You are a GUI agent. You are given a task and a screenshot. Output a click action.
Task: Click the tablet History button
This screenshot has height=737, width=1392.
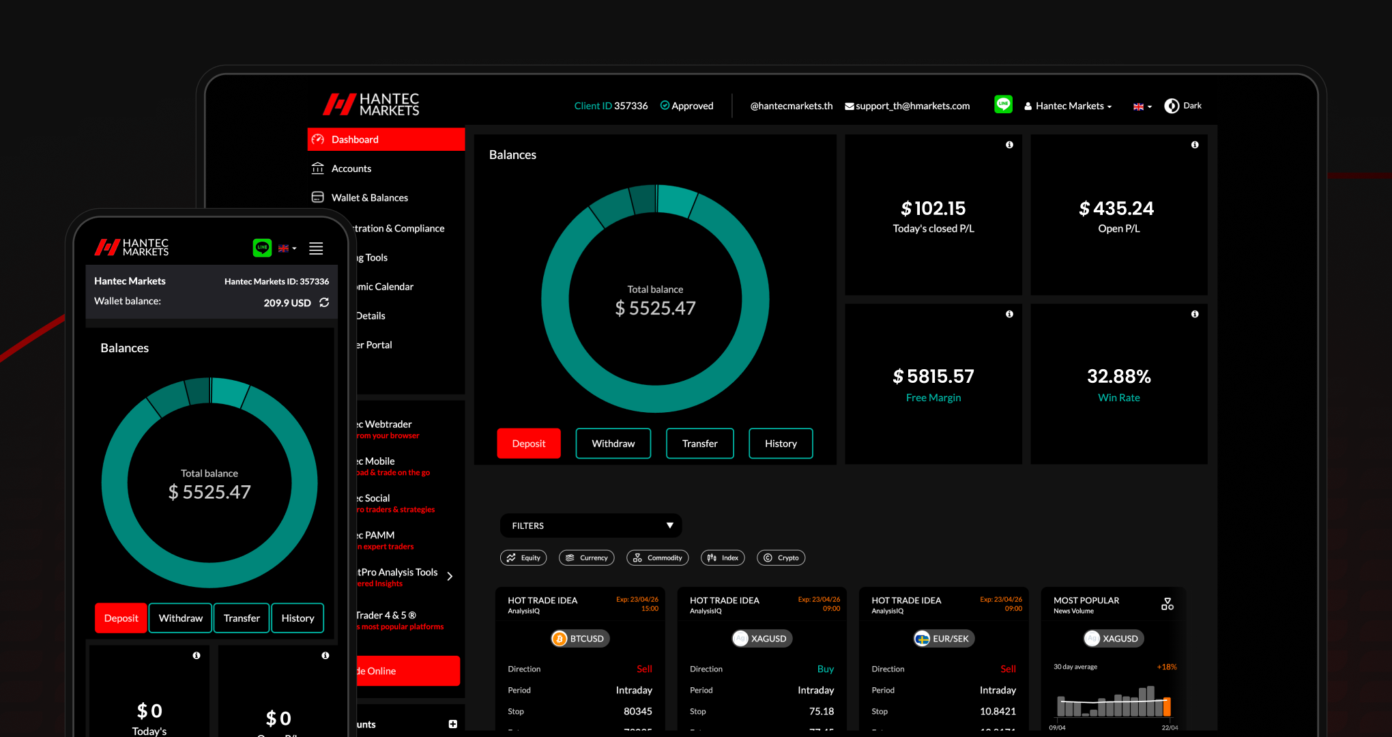[781, 444]
